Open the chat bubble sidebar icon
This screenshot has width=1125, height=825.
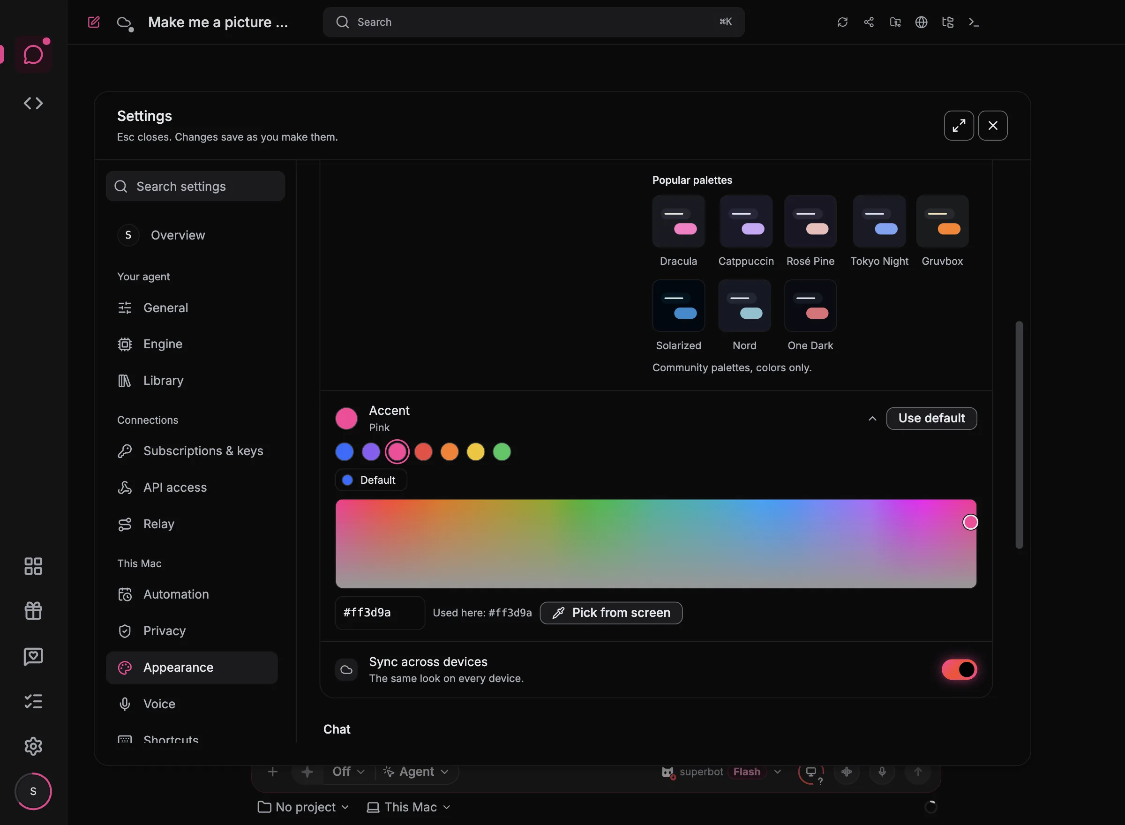click(33, 54)
